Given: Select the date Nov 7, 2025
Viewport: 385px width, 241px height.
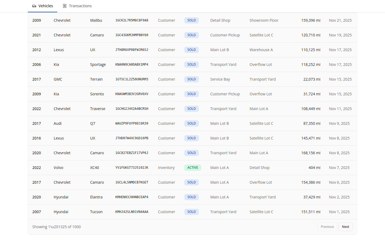Looking at the screenshot, I should (339, 168).
